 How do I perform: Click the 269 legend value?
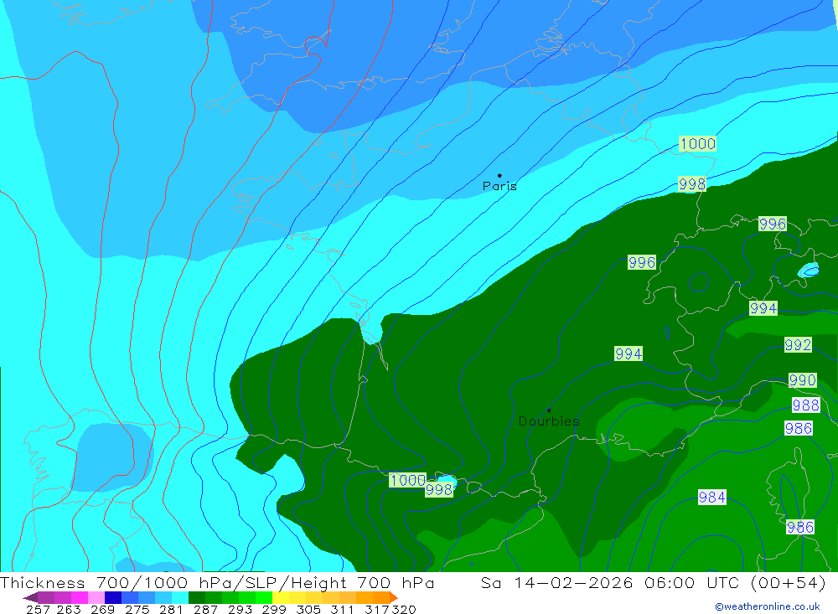102,609
